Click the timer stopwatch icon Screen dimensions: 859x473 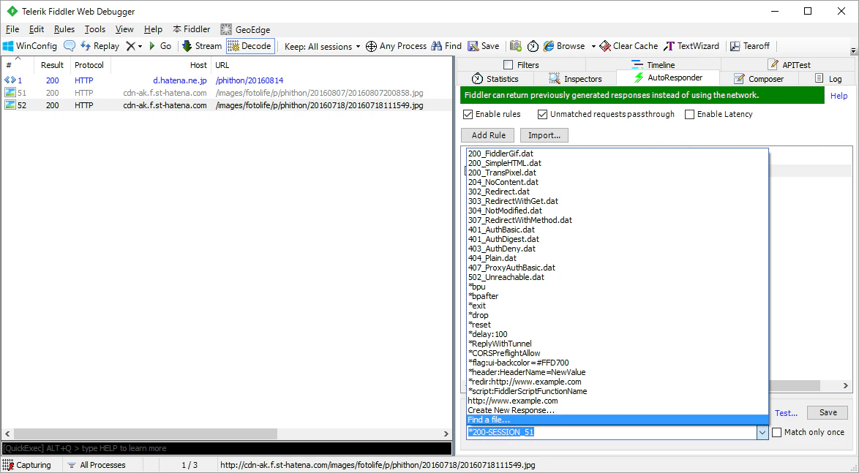tap(533, 46)
